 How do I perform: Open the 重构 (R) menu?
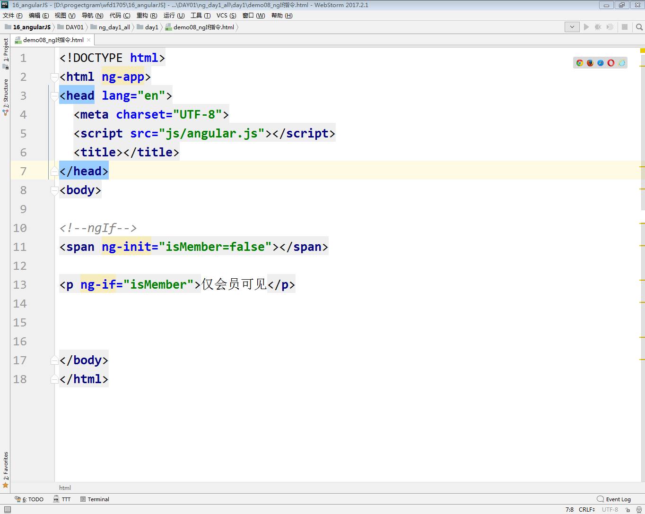147,16
